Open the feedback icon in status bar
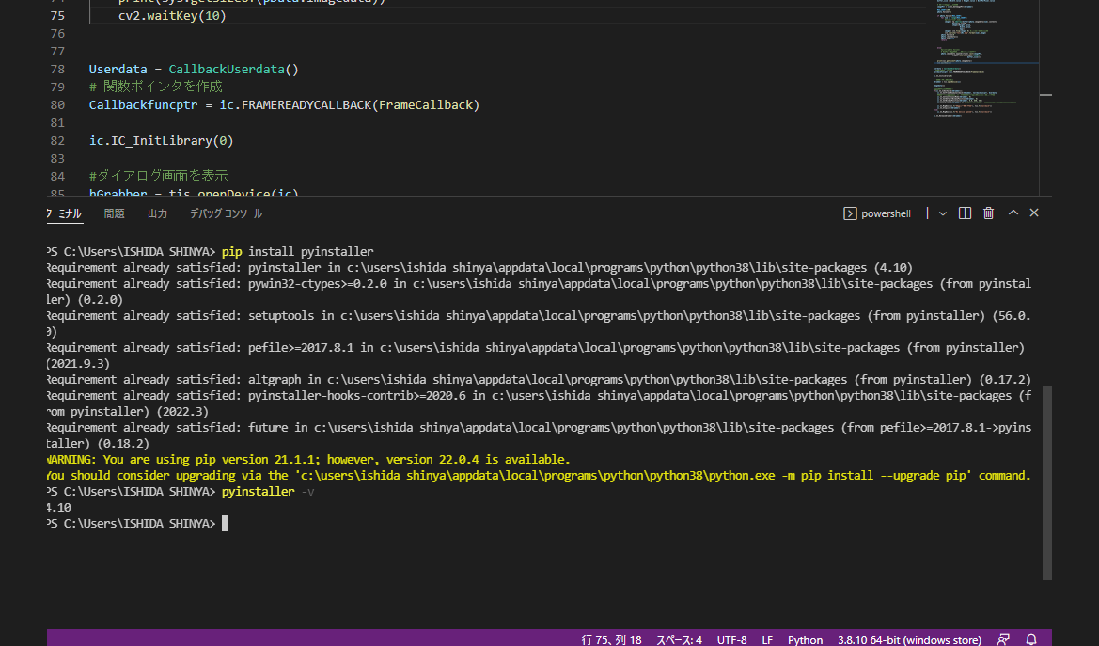1099x646 pixels. [1003, 639]
